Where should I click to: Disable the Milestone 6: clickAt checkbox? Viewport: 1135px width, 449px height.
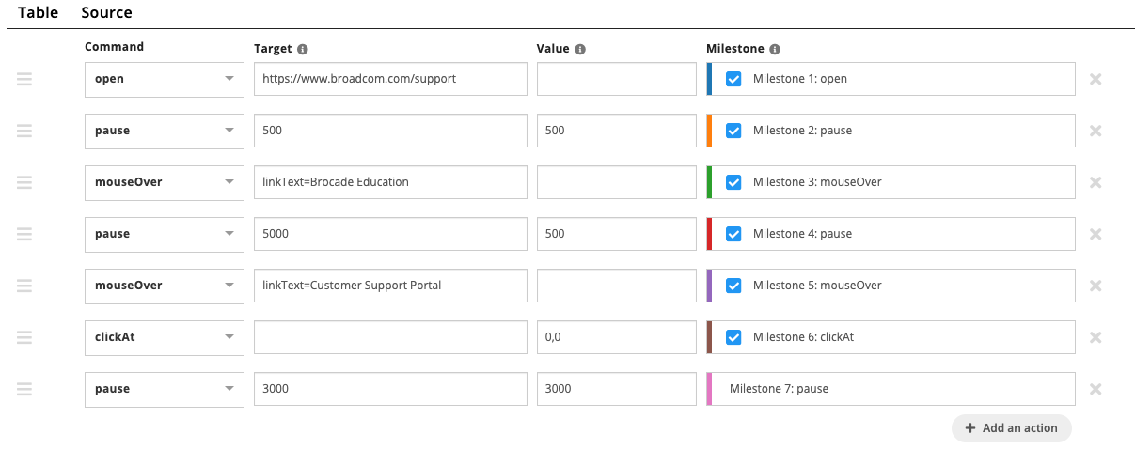(733, 337)
